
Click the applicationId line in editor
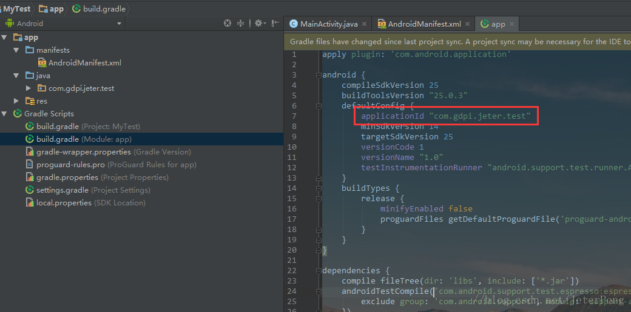click(446, 116)
